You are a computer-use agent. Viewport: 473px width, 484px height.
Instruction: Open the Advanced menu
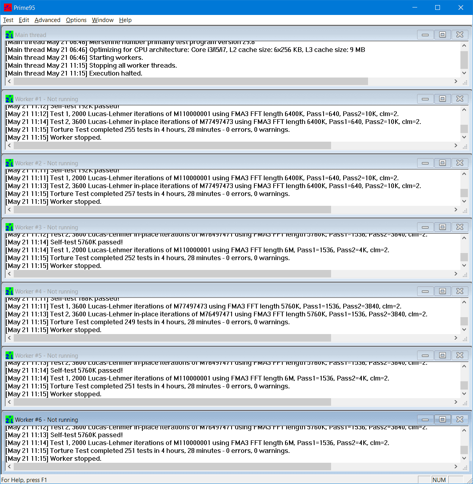tap(48, 20)
